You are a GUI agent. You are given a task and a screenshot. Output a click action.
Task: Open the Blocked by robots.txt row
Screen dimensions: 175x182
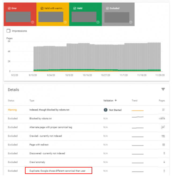click(41, 118)
